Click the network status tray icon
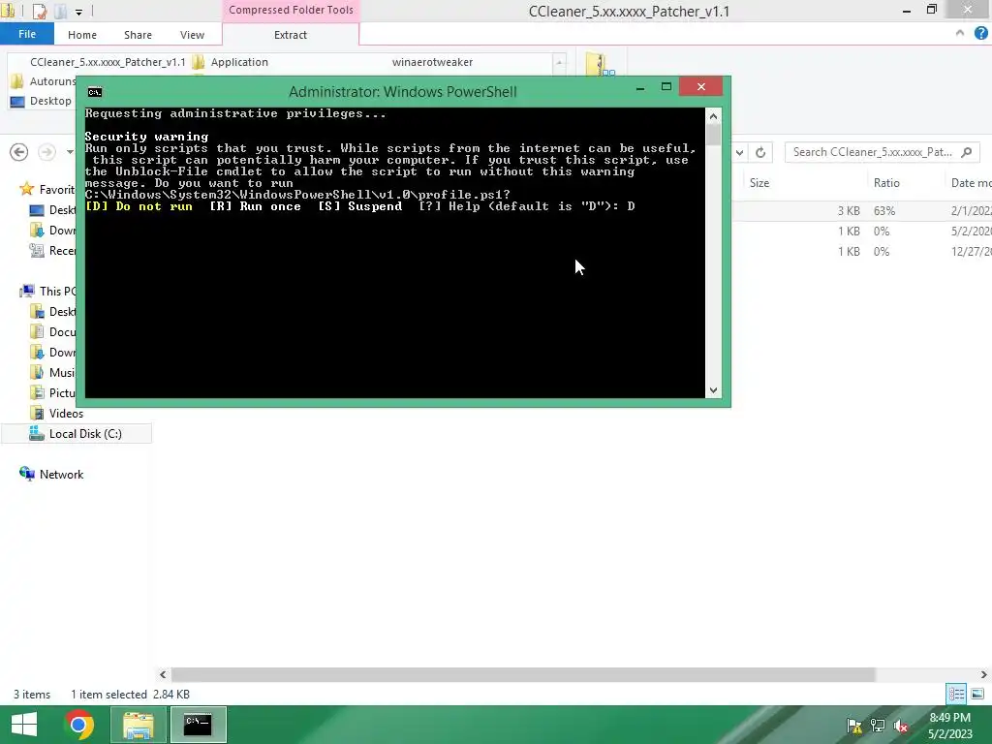 (878, 726)
